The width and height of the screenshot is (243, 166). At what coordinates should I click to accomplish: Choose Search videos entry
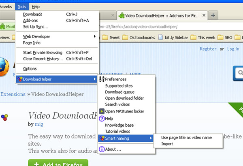[x=126, y=104]
